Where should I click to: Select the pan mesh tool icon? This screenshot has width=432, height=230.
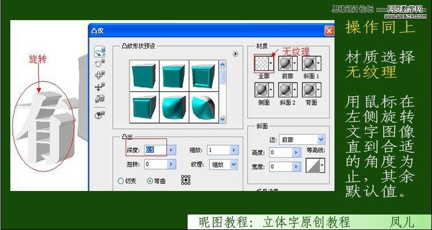coord(99,75)
